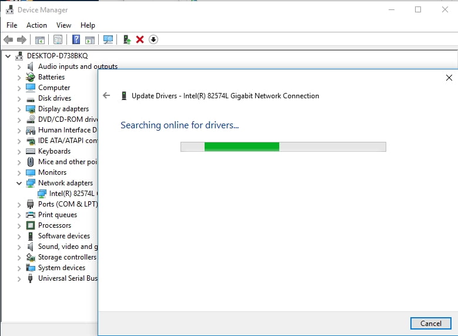Click the red X Uninstall device icon
This screenshot has height=336, width=458.
(140, 39)
